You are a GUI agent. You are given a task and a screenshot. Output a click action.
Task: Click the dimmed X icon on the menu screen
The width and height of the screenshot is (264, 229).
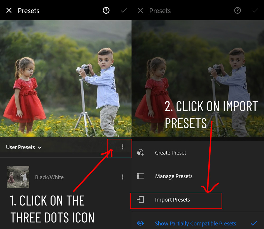click(140, 11)
